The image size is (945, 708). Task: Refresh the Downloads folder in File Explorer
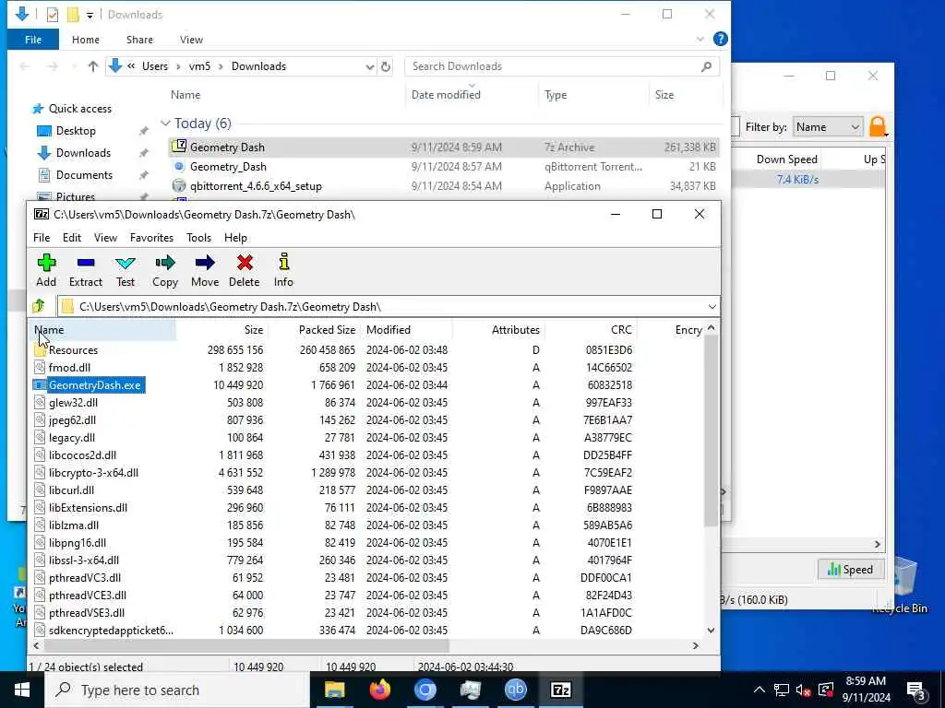click(x=386, y=66)
